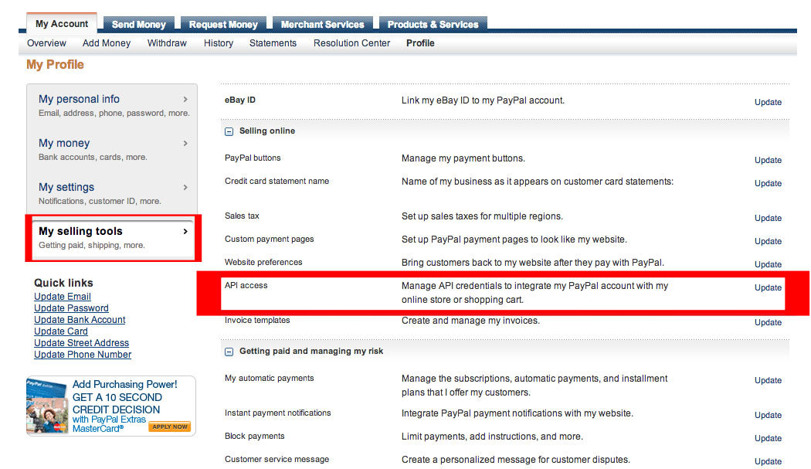This screenshot has height=469, width=811.
Task: Click Update for eBay ID
Action: click(768, 102)
